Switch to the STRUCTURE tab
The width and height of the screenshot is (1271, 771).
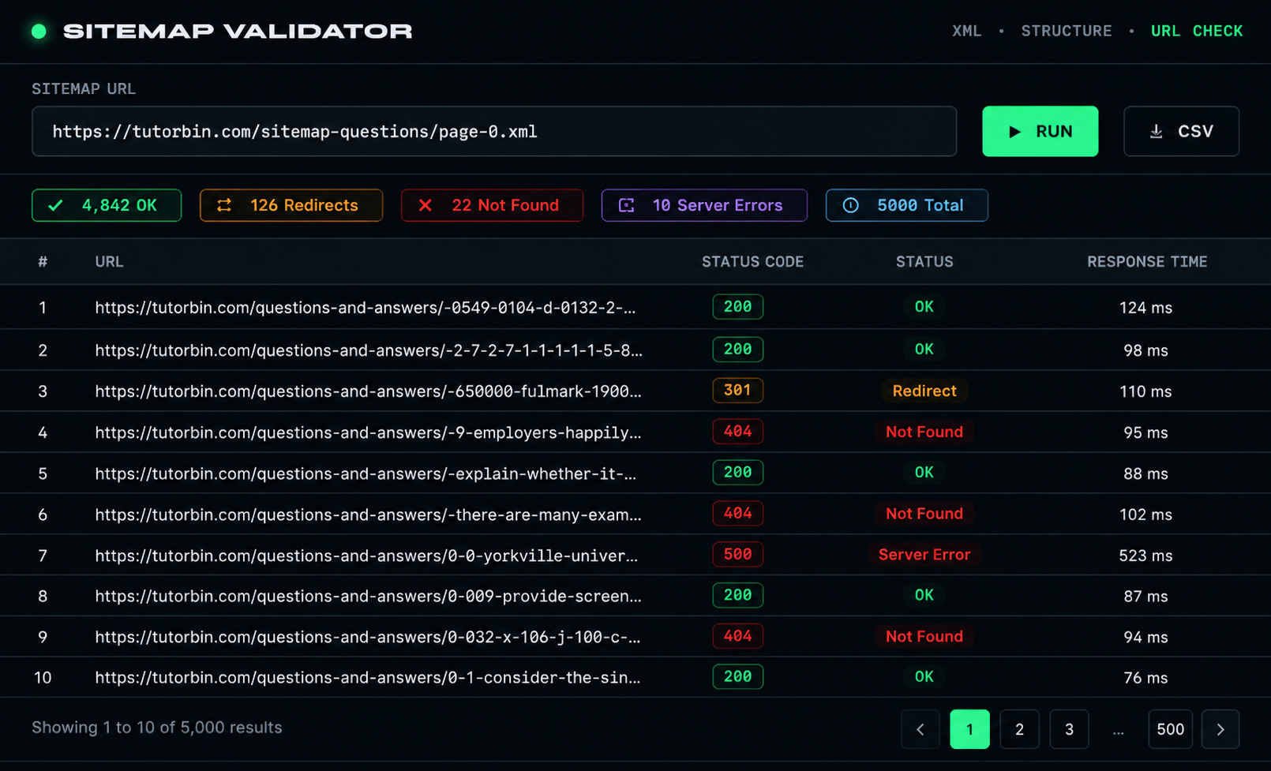click(1066, 31)
